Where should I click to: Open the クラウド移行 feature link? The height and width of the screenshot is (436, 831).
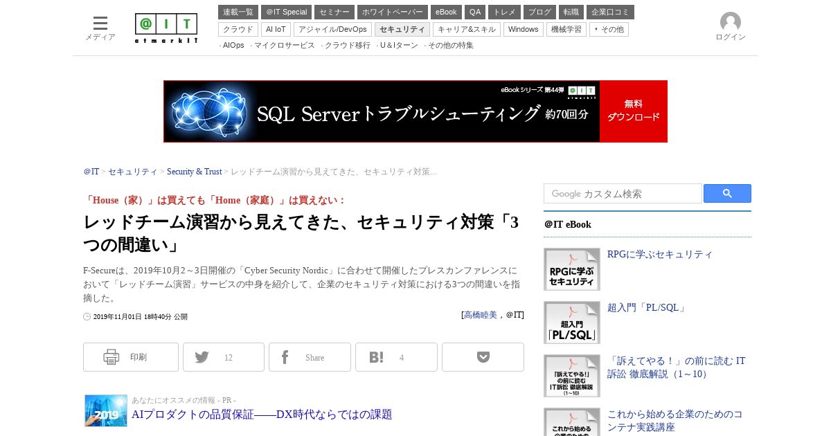click(347, 45)
